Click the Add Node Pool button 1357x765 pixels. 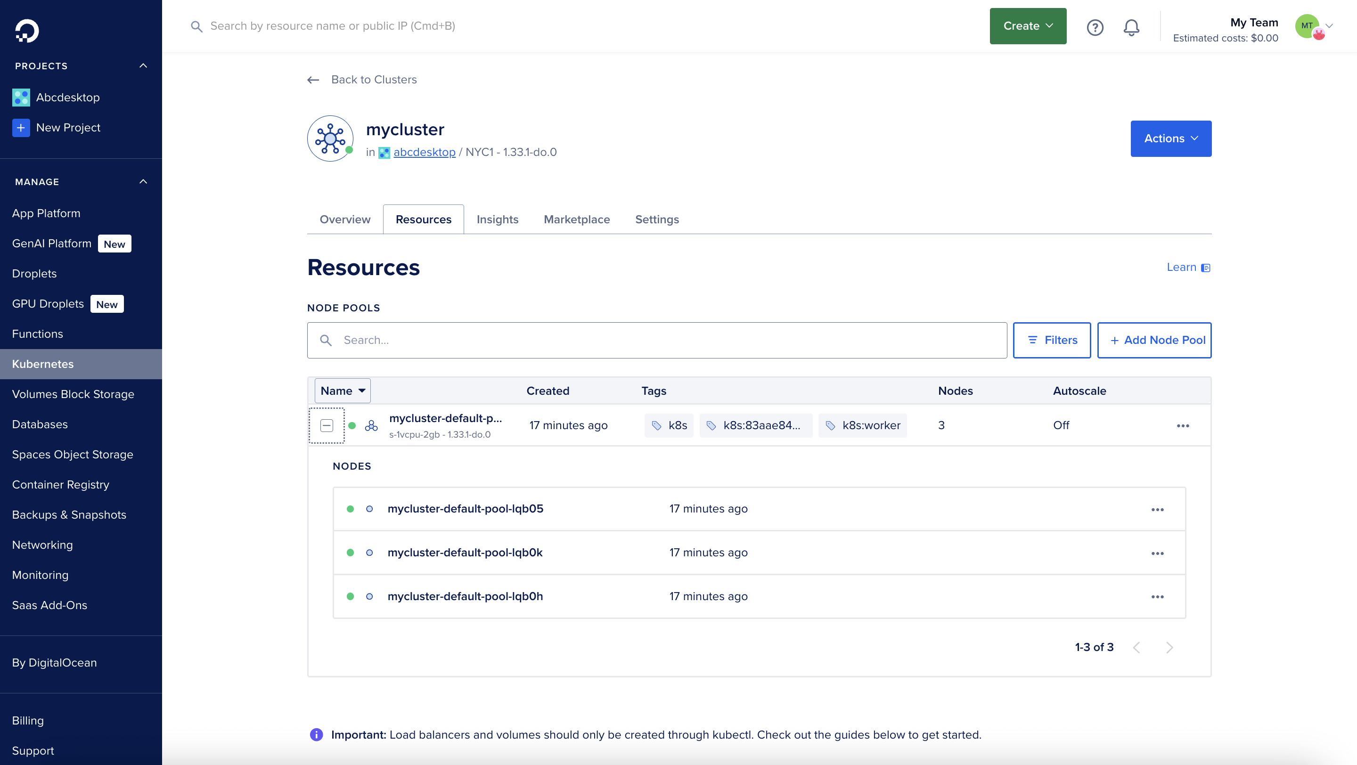[x=1153, y=340]
